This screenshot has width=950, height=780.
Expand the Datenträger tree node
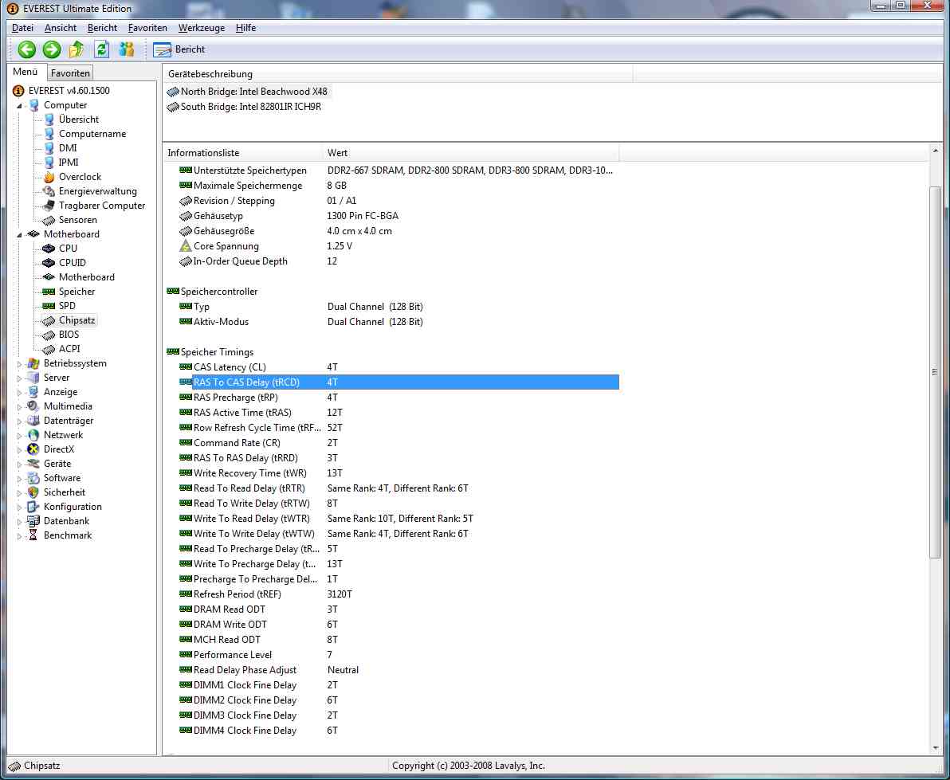click(x=19, y=421)
